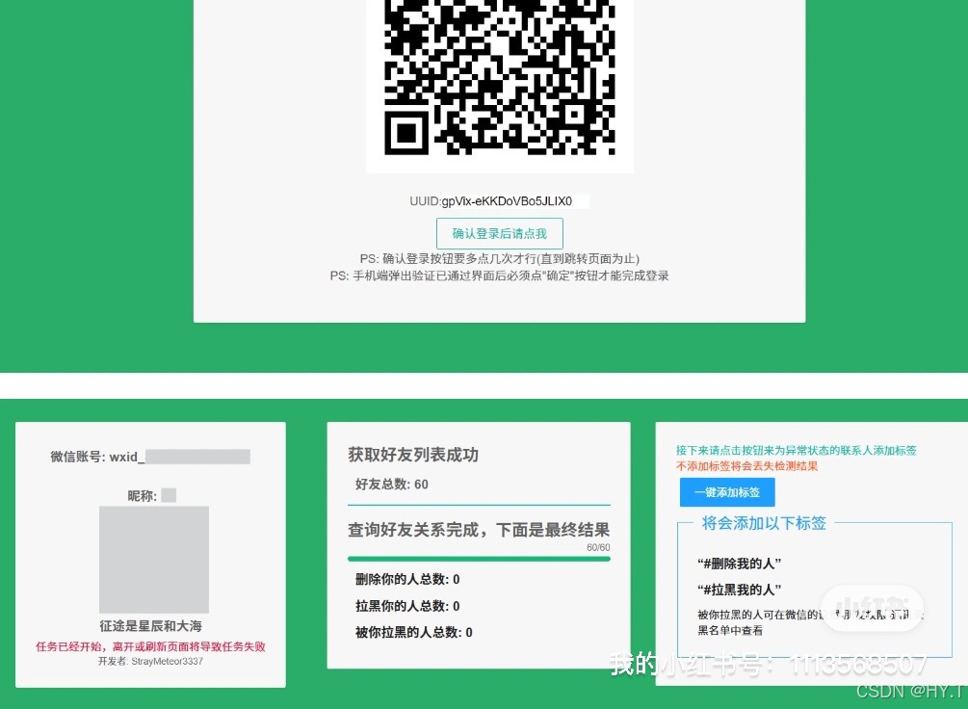Click the red 不添加标签将会丢失检测结果 warning
The width and height of the screenshot is (968, 709).
[747, 466]
